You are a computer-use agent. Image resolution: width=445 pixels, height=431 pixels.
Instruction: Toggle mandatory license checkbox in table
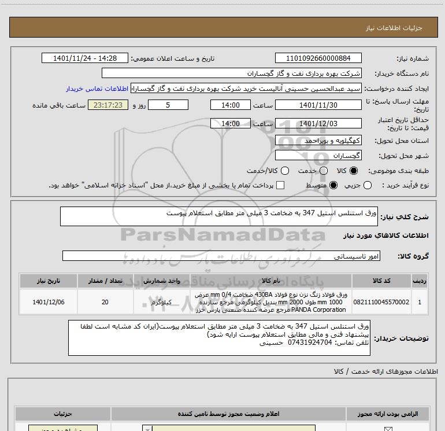[388, 429]
